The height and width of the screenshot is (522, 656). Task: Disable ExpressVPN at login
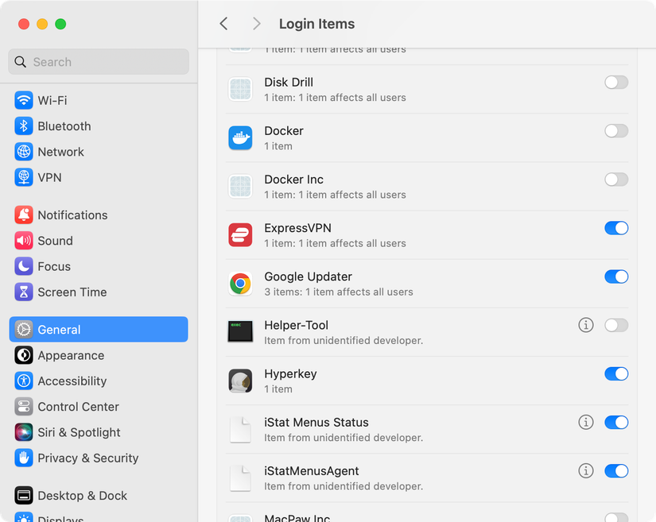[615, 228]
